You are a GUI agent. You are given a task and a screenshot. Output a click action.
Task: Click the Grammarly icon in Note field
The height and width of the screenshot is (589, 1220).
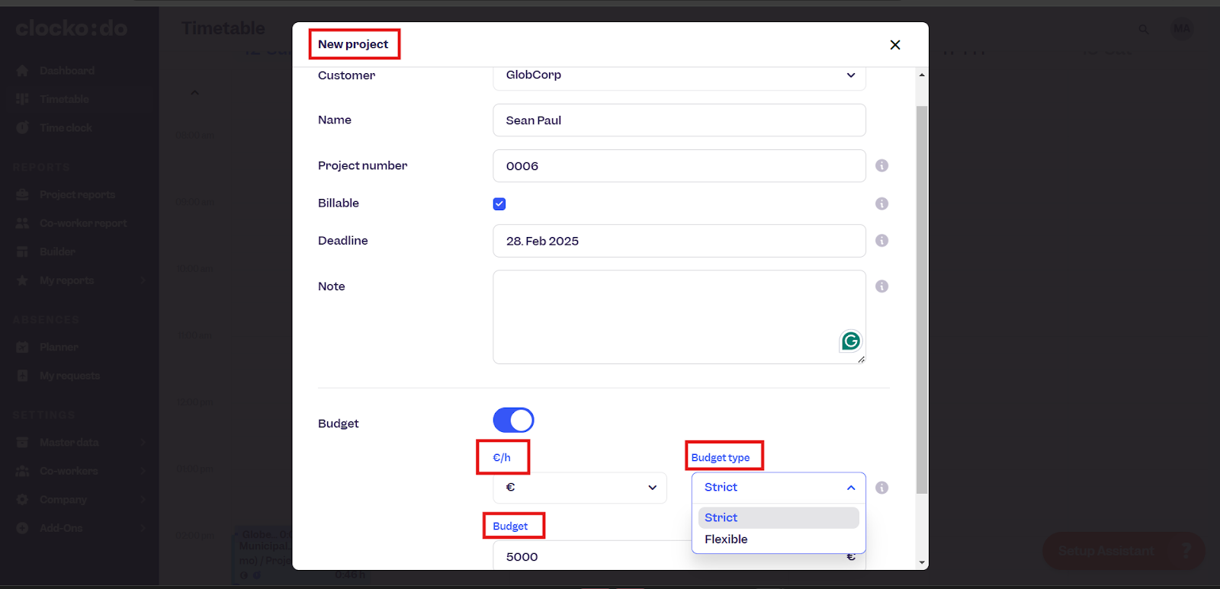pyautogui.click(x=850, y=341)
